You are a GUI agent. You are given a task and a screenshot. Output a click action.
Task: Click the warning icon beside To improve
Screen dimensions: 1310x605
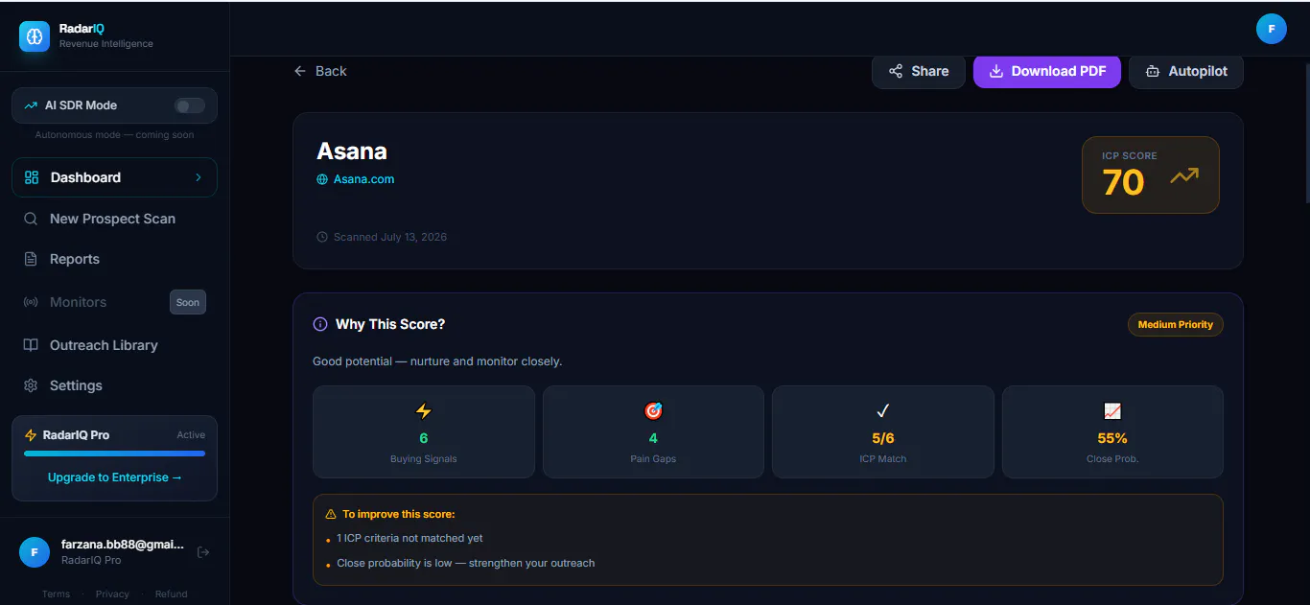tap(331, 514)
